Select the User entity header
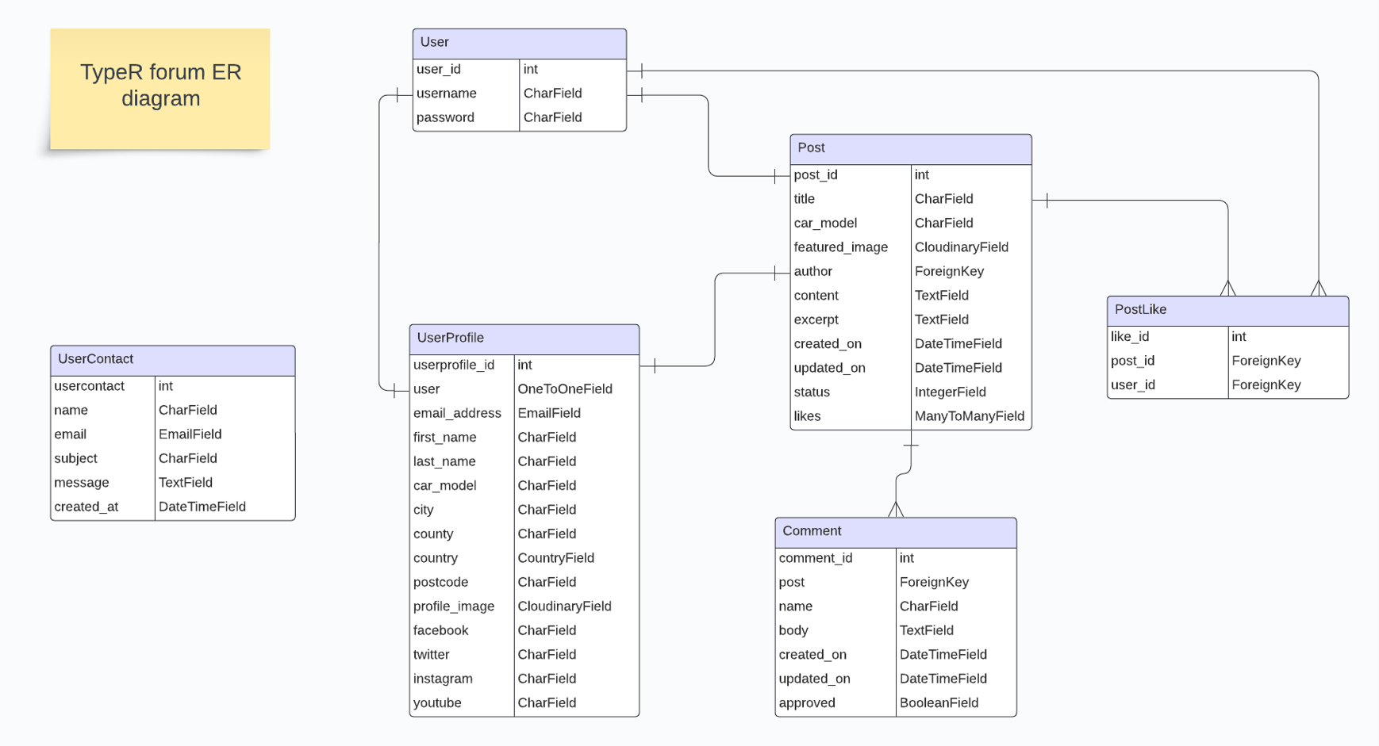The image size is (1379, 746). (519, 43)
